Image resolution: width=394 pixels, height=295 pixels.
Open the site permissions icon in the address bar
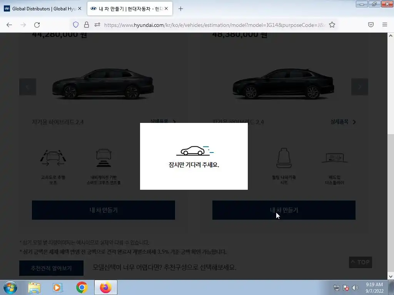pyautogui.click(x=97, y=25)
